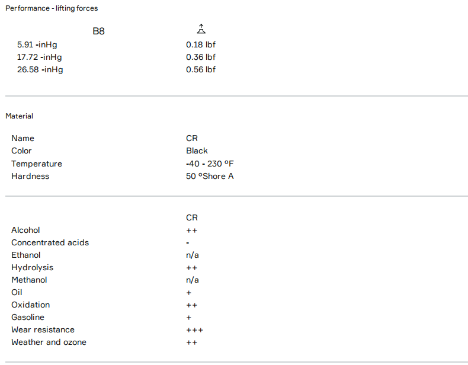Screen dimensions: 468x365
Task: Click the Material section heading
Action: pyautogui.click(x=19, y=116)
